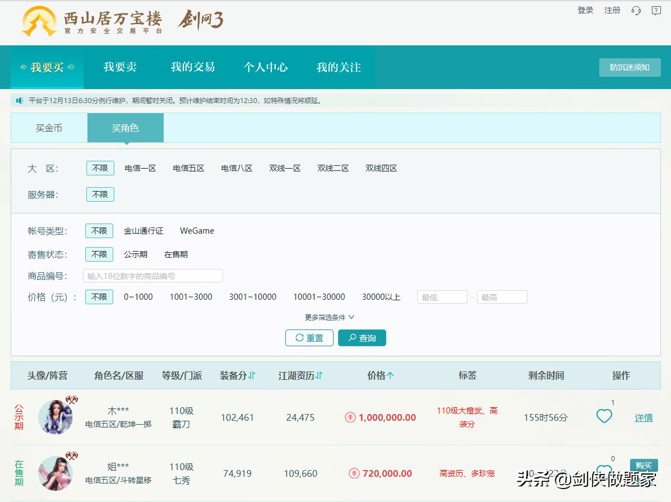Expand 更多筛选条件 for more filters
The image size is (671, 502).
329,317
